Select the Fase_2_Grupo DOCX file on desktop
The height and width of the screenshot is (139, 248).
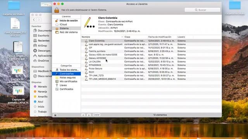click(x=15, y=24)
